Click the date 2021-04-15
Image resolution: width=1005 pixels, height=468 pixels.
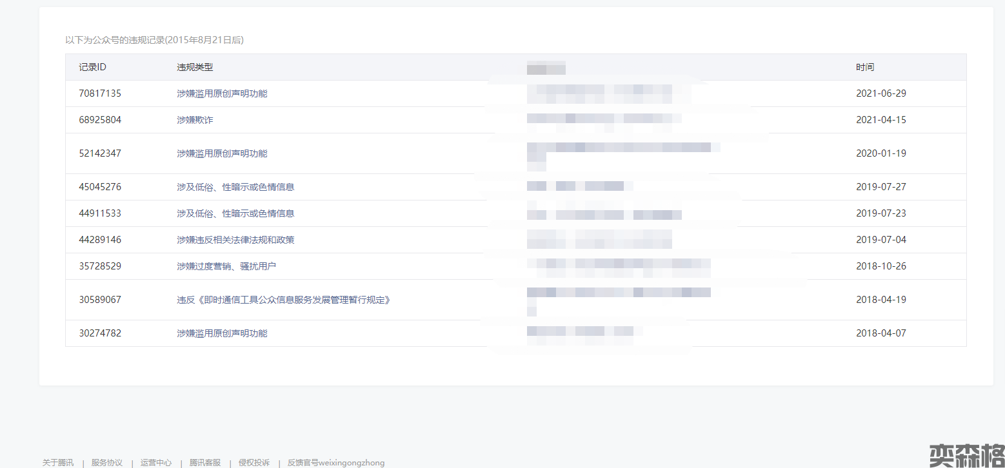point(881,120)
